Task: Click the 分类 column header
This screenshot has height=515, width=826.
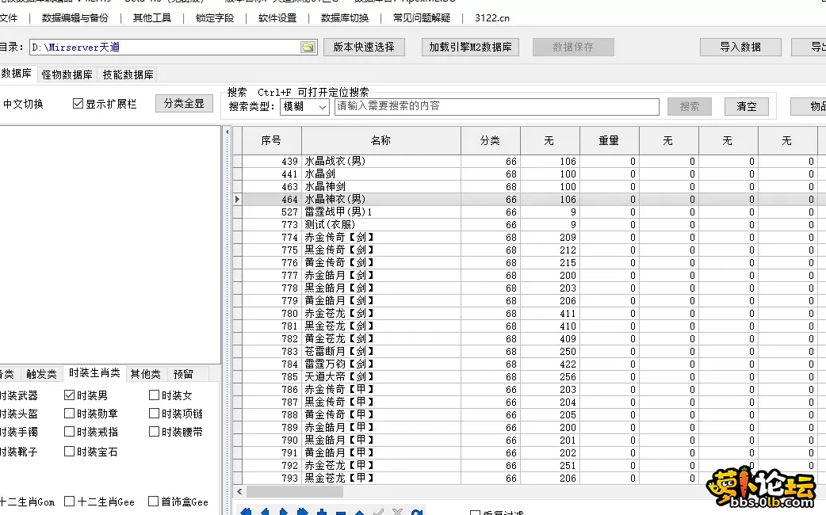Action: (490, 140)
